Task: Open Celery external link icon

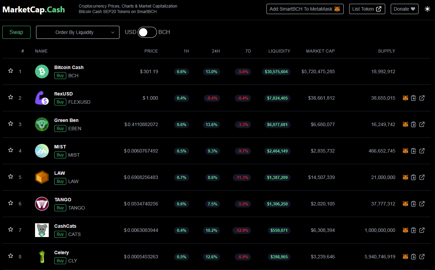Action: point(422,257)
